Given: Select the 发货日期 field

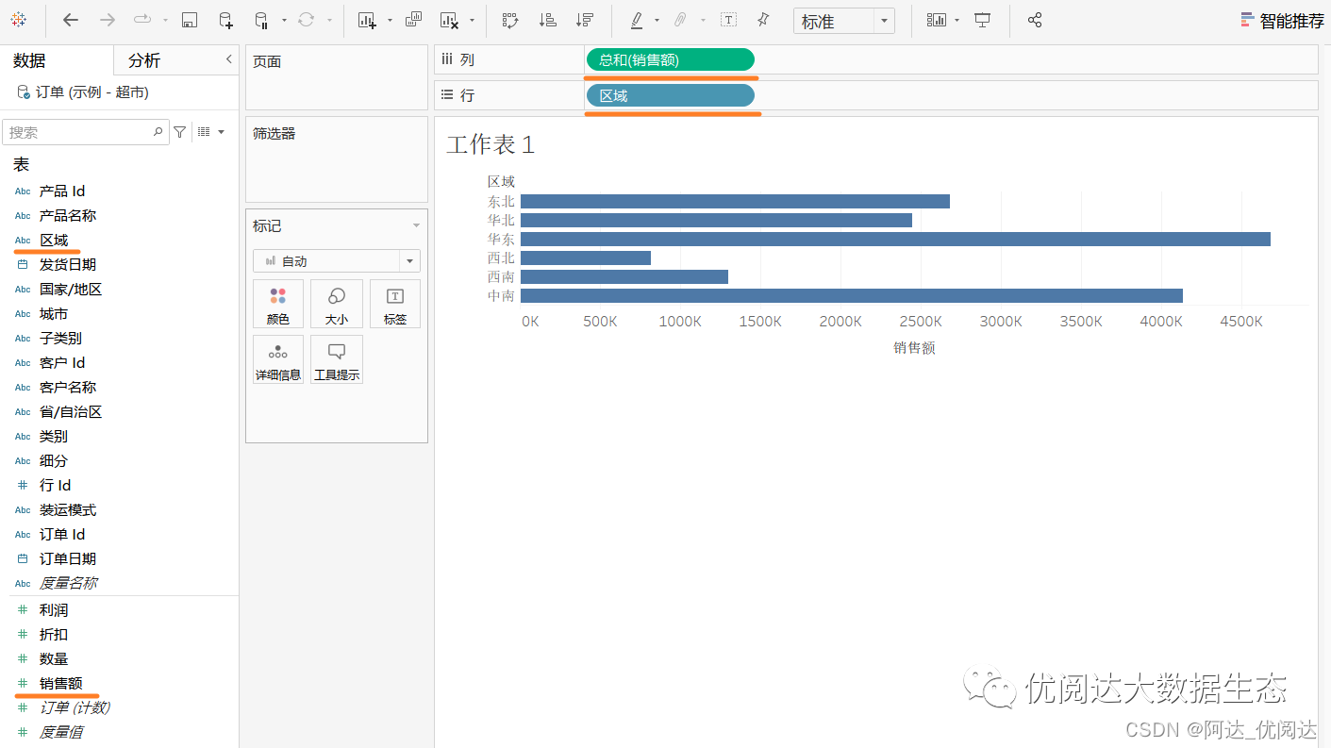Looking at the screenshot, I should tap(68, 264).
